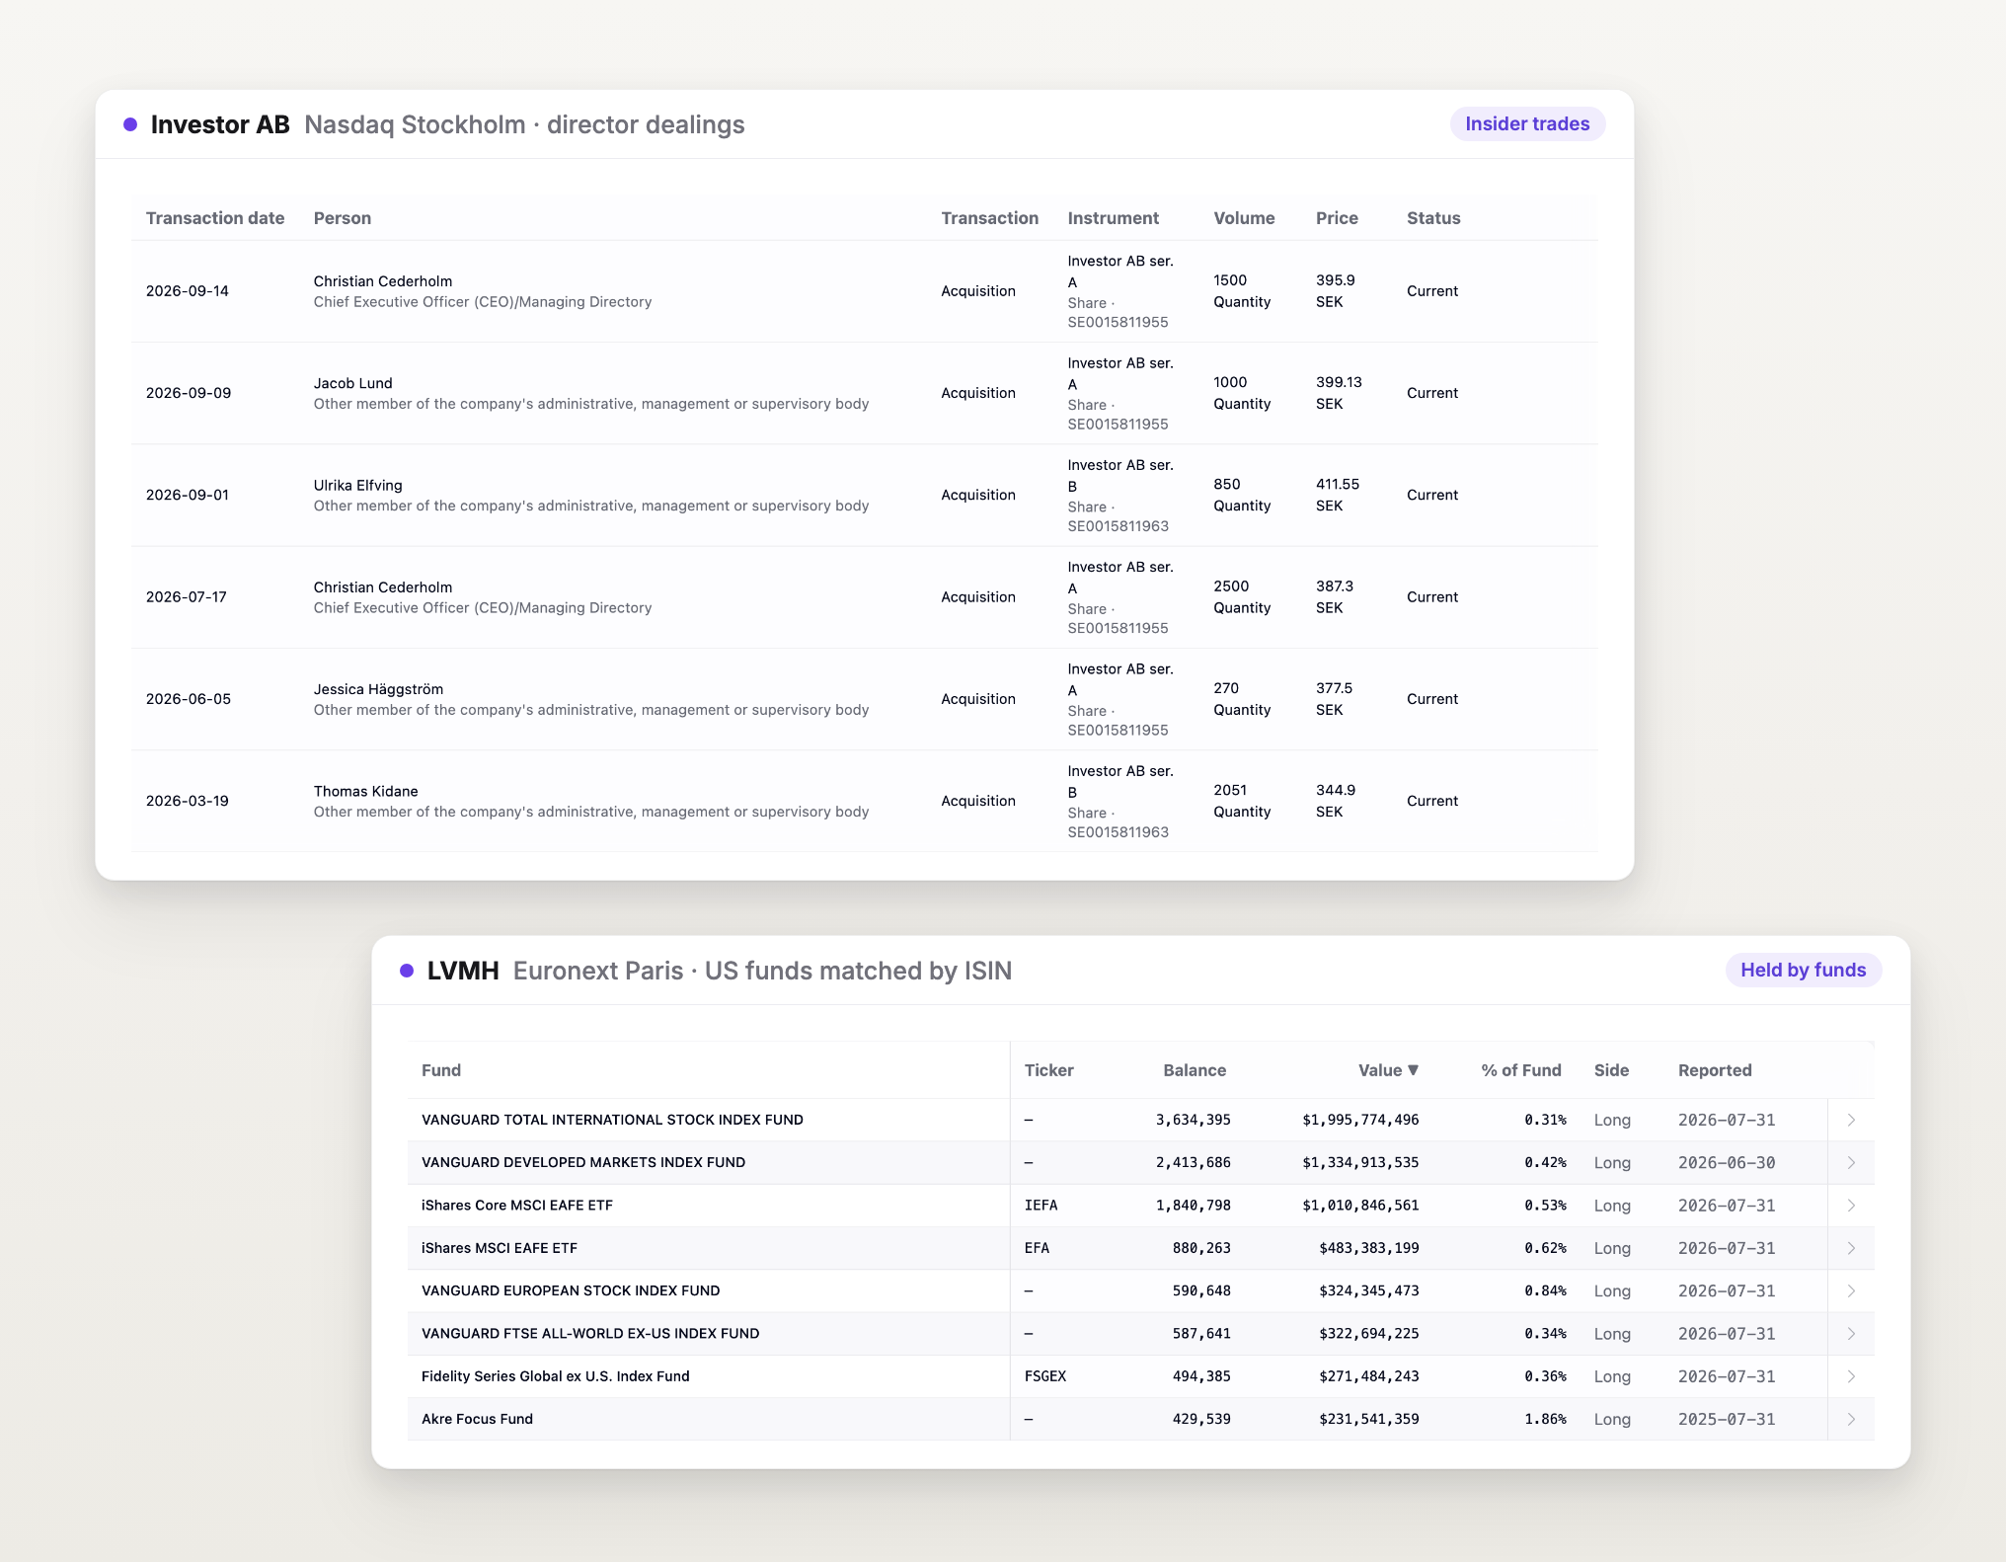Expand the Vanguard Developed Markets Index Fund chevron

tap(1851, 1163)
